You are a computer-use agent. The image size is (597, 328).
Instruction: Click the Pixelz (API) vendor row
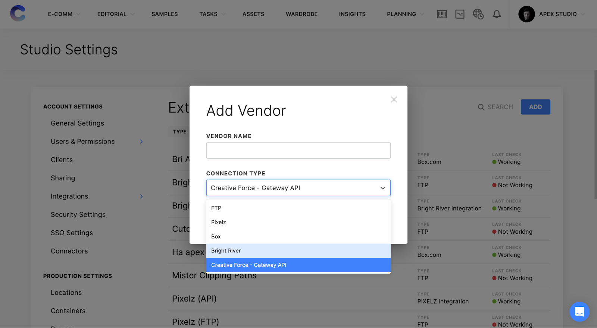[359, 299]
